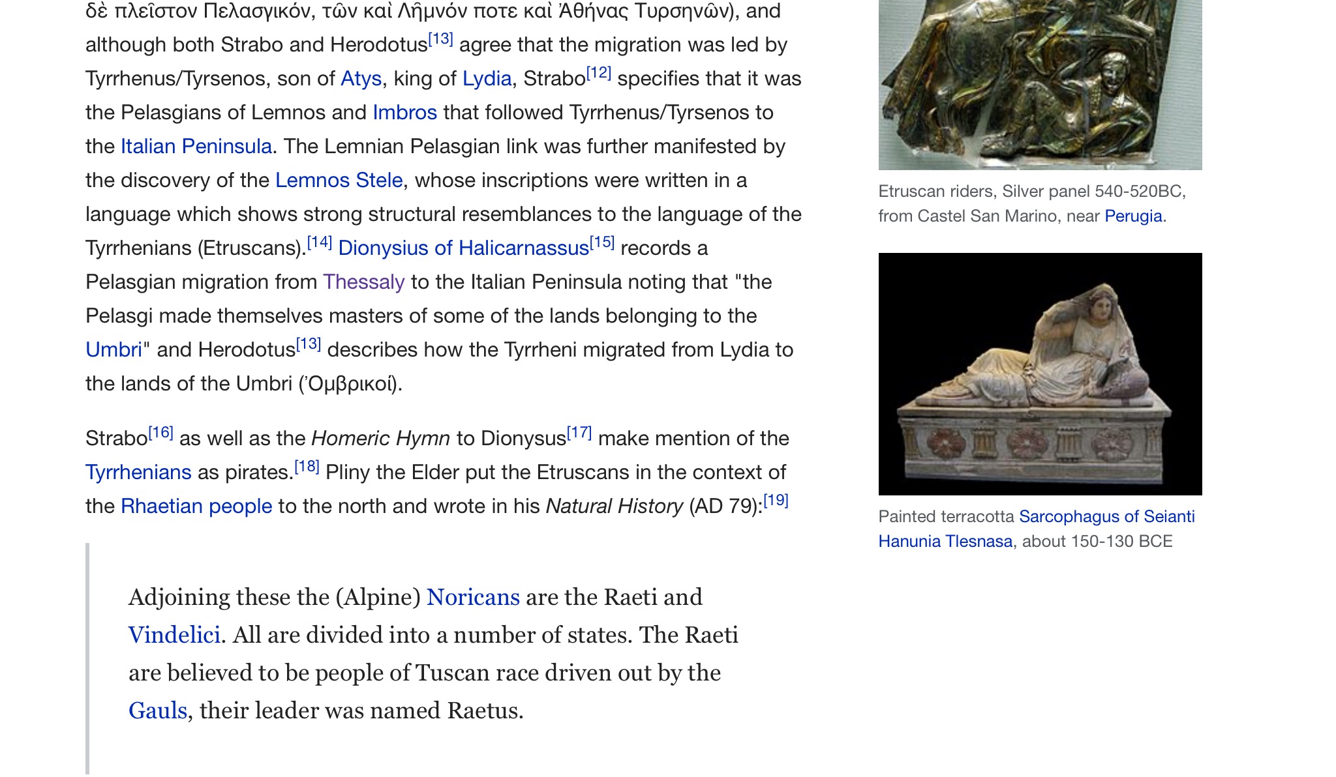
Task: Enlarge the painted terracotta sarcophagus image
Action: (1040, 374)
